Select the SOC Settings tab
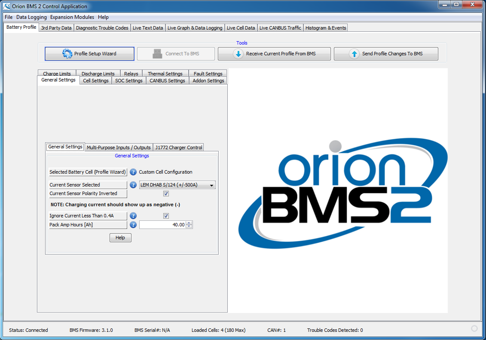The width and height of the screenshot is (486, 340). [128, 81]
